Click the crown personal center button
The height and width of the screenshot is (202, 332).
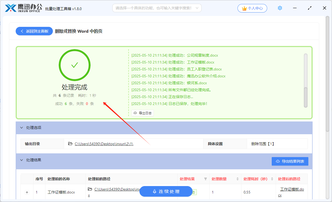[x=252, y=8]
